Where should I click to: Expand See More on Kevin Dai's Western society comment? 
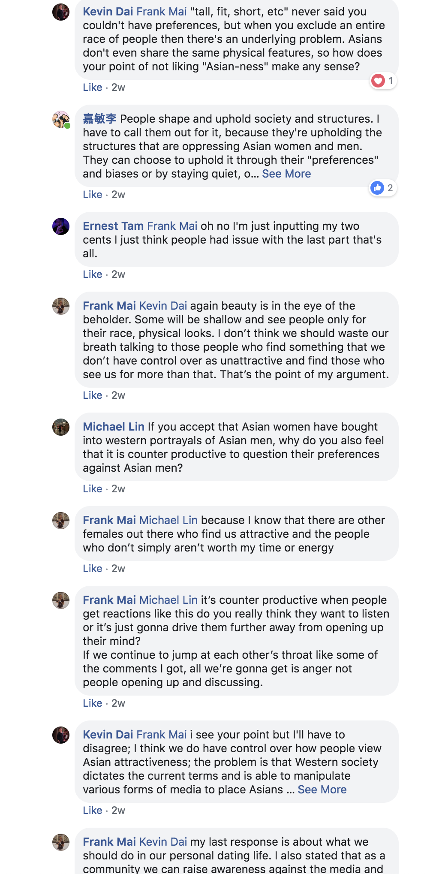pos(322,790)
